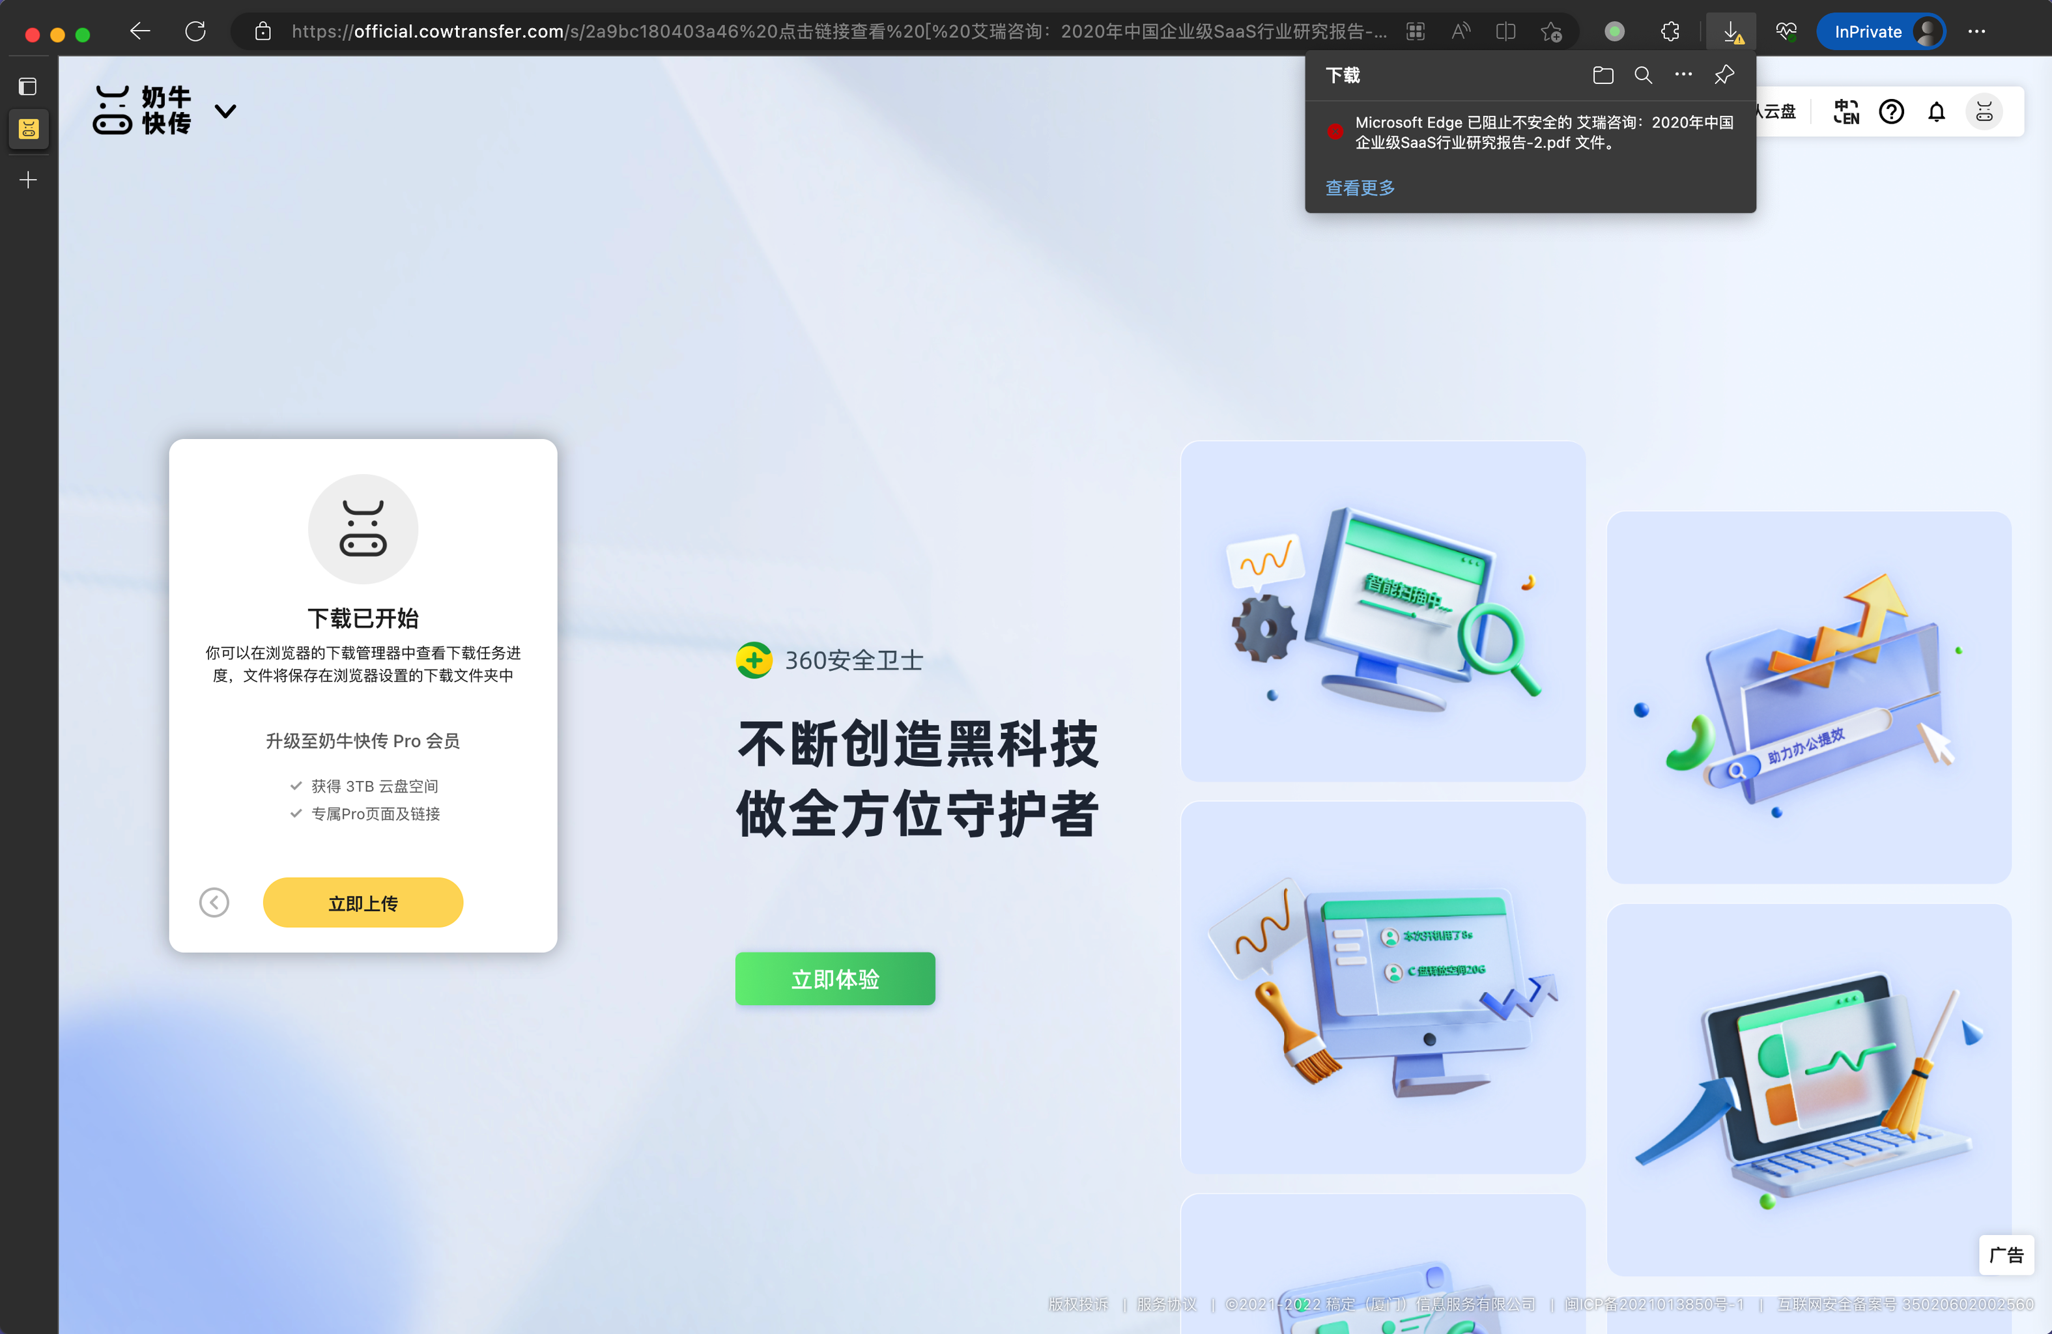
Task: Expand the dropdown next to 奶牛快传 logo
Action: [x=225, y=111]
